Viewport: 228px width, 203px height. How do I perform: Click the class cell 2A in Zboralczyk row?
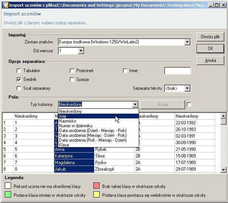pyautogui.click(x=155, y=169)
